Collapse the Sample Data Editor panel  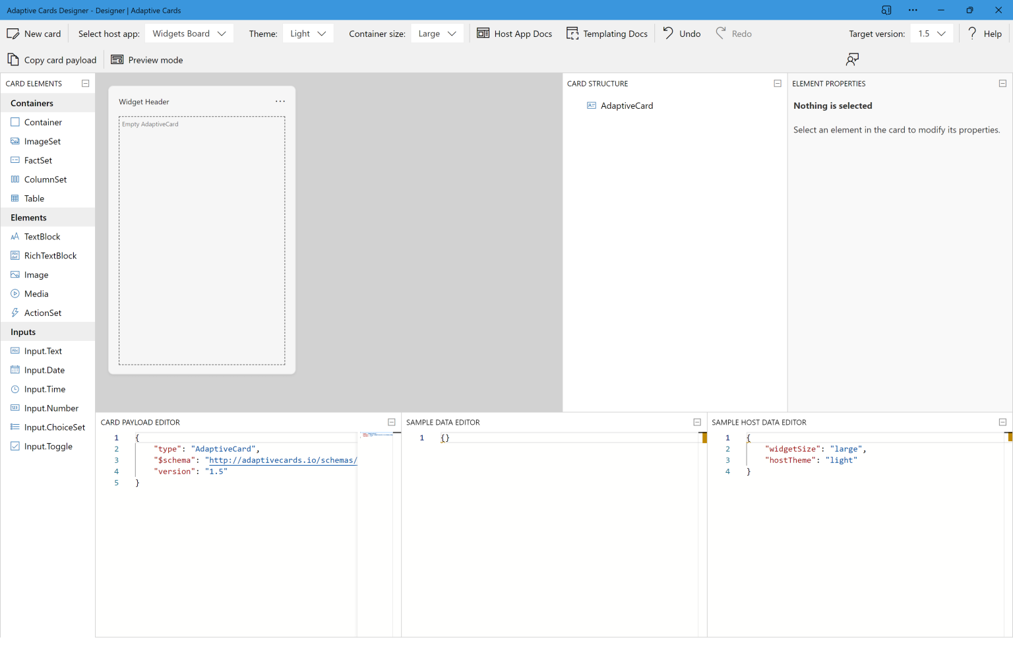[x=697, y=421]
